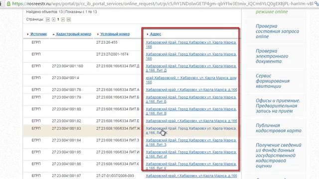Open Получение сведений из Фонда данных link
The image size is (319, 179).
278,156
